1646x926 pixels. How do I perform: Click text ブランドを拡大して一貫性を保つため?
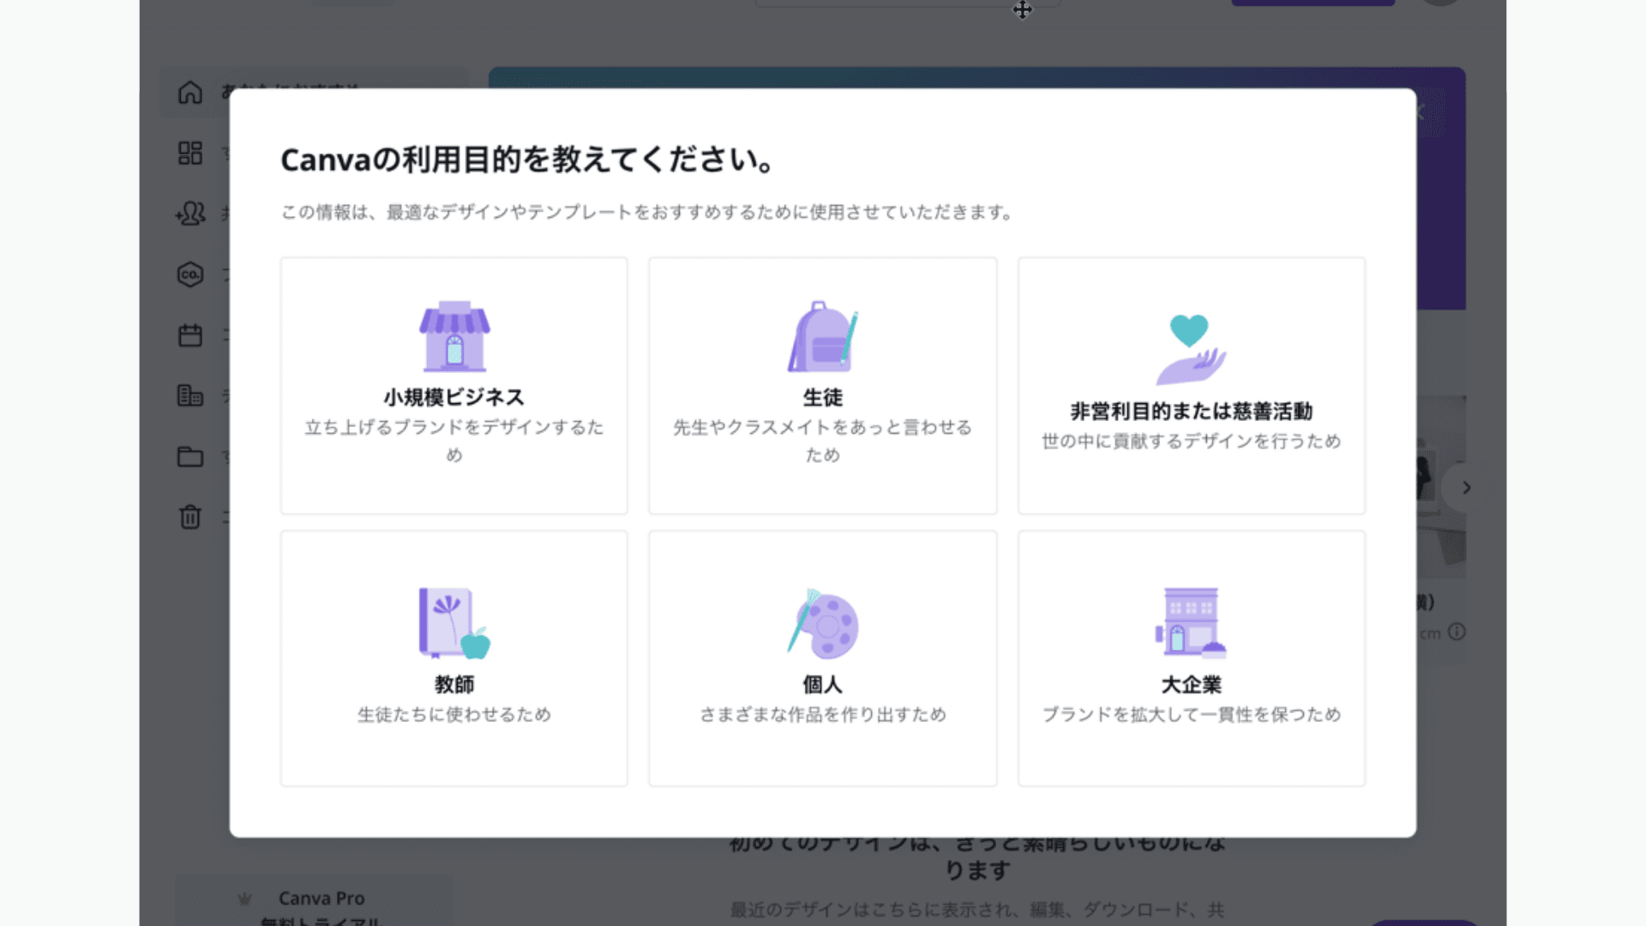[x=1191, y=715]
